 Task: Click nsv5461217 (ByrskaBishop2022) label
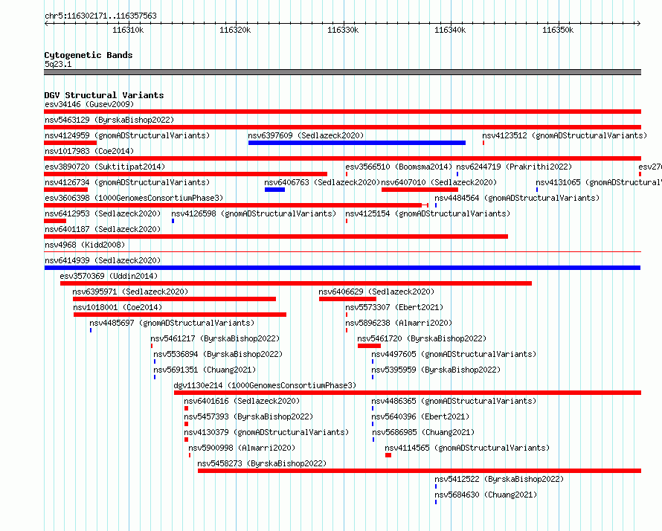click(215, 338)
